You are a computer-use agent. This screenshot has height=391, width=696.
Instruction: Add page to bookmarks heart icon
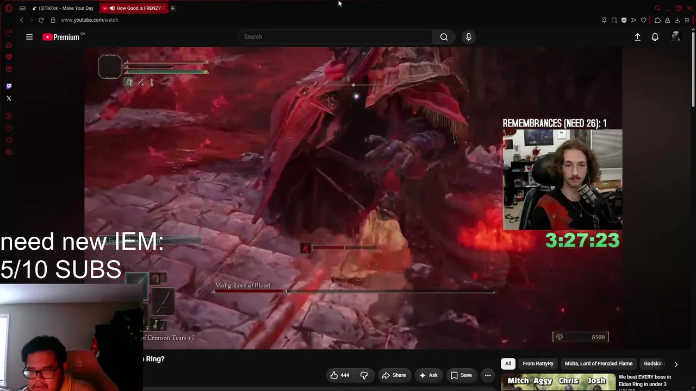click(x=644, y=20)
